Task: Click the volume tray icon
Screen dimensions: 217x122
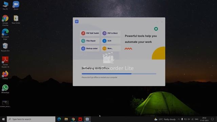Action: 189,119
